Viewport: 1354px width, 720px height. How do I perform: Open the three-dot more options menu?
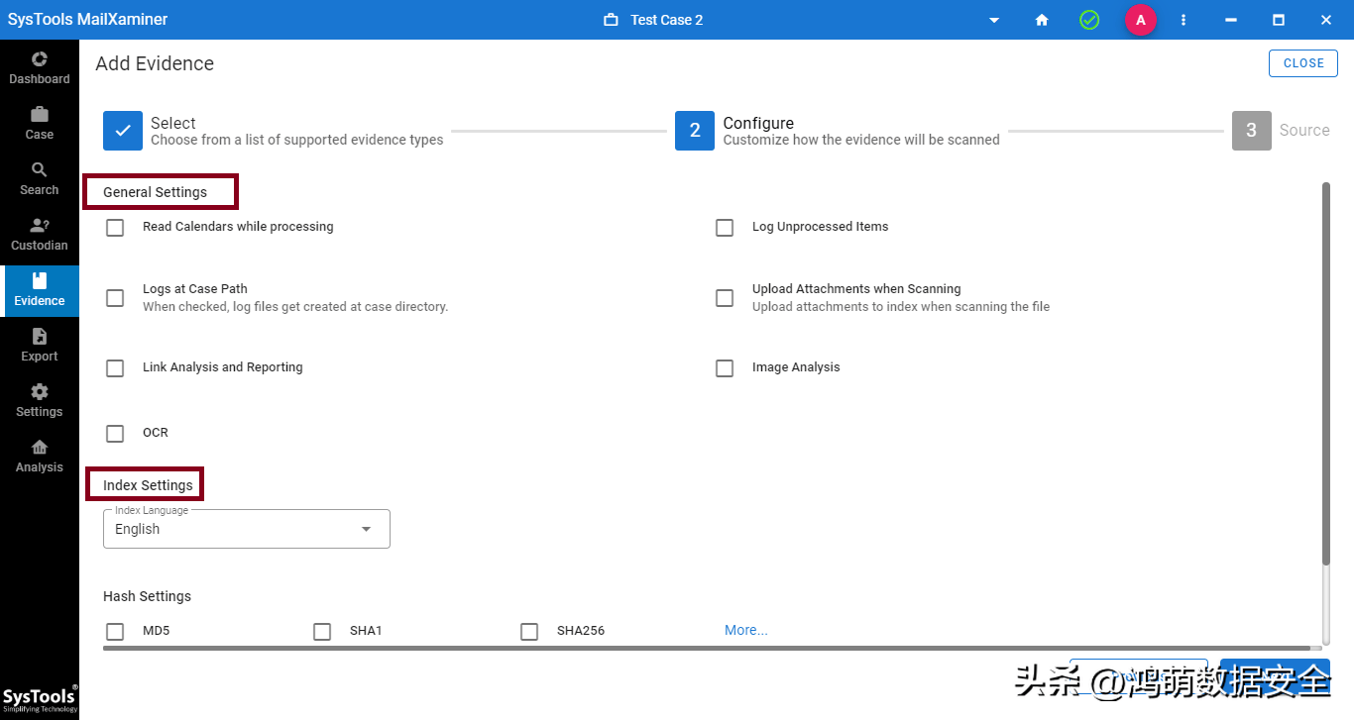coord(1184,20)
